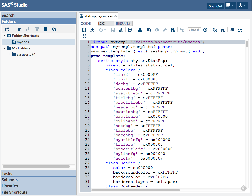Click the Undo arrow in the editor toolbar
252x196 pixels.
coord(149,30)
